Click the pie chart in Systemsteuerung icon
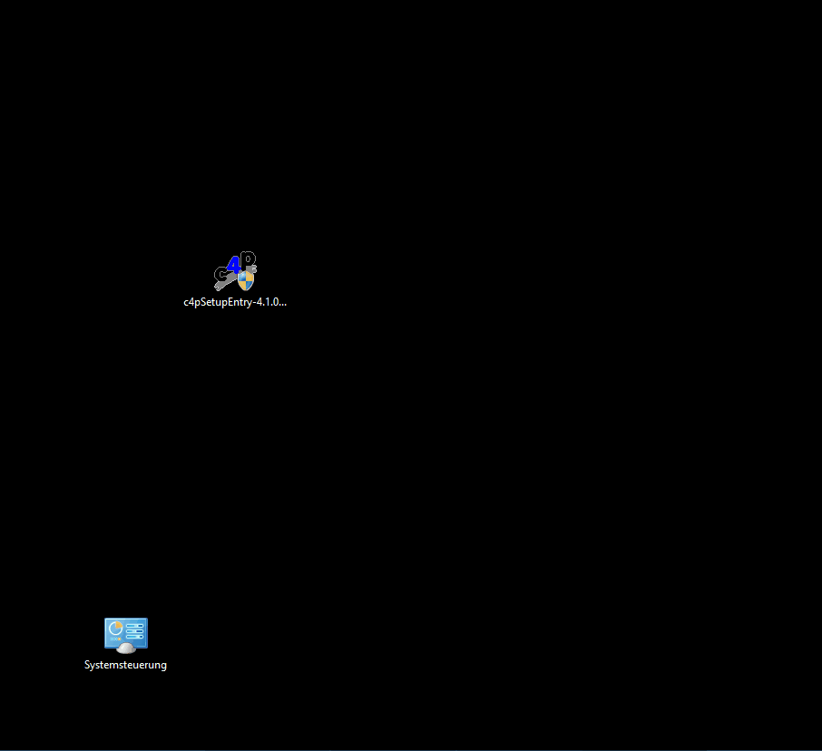This screenshot has height=751, width=822. point(115,629)
